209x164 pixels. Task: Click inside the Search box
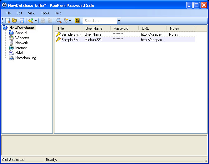click(x=100, y=21)
